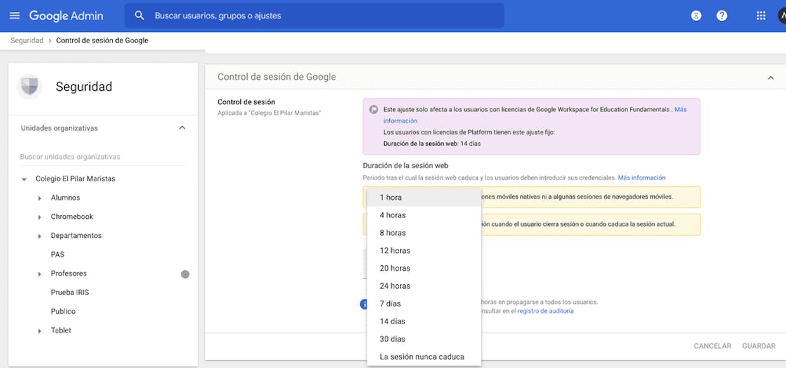Open Más información link under Duración
Image resolution: width=786 pixels, height=368 pixels.
641,178
